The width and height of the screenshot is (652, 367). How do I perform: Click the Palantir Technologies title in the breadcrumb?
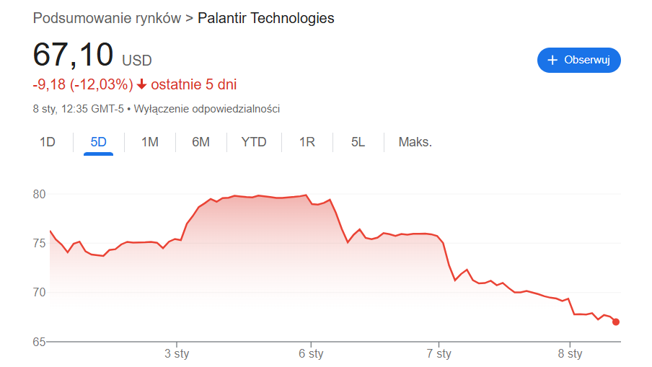click(267, 18)
